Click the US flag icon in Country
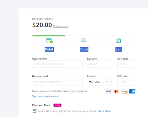 coord(91,82)
